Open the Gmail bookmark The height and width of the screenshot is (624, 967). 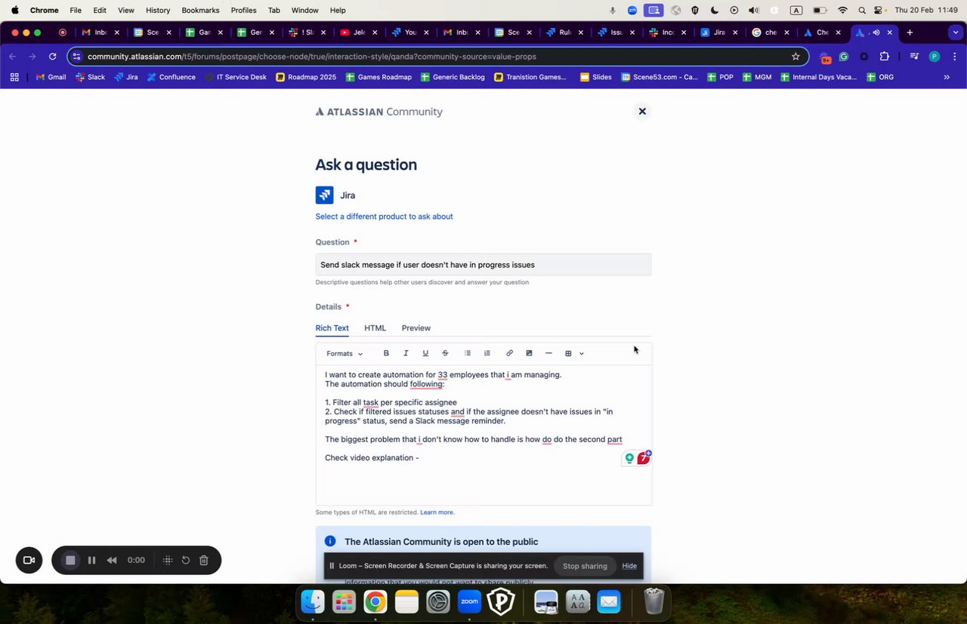coord(51,77)
